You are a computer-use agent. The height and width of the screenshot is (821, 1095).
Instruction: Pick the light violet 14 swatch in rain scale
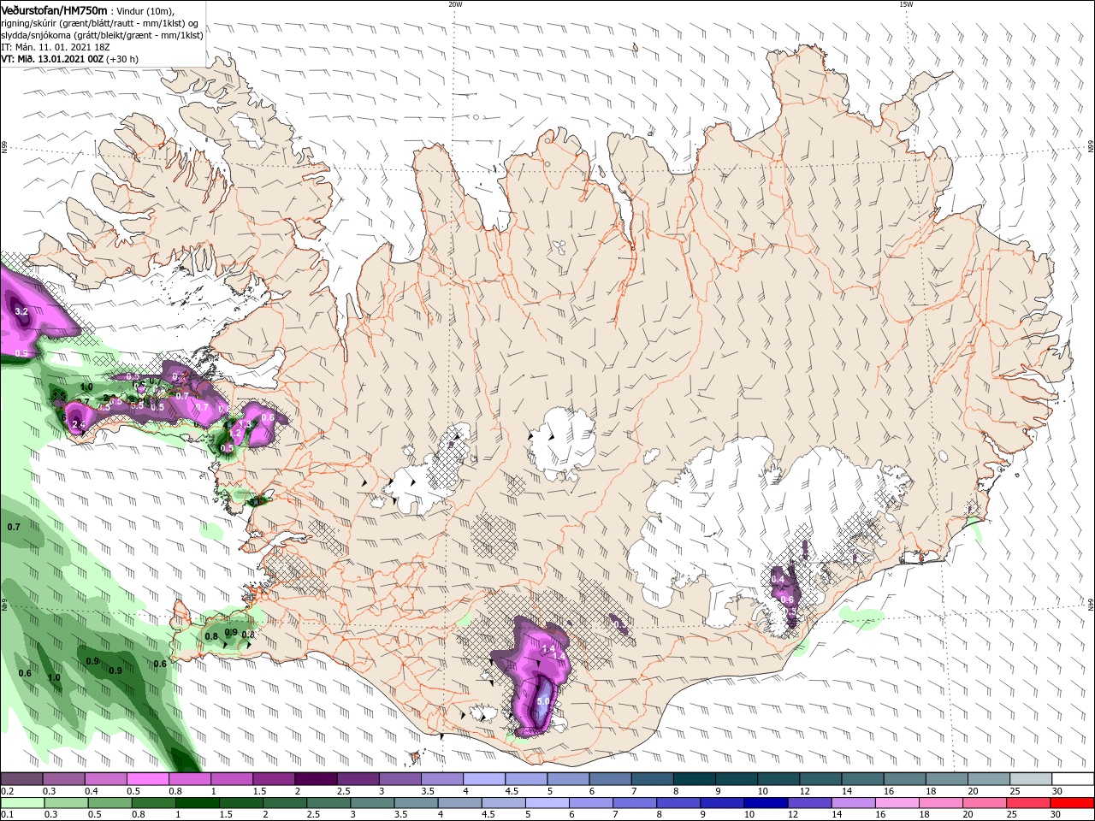(853, 803)
